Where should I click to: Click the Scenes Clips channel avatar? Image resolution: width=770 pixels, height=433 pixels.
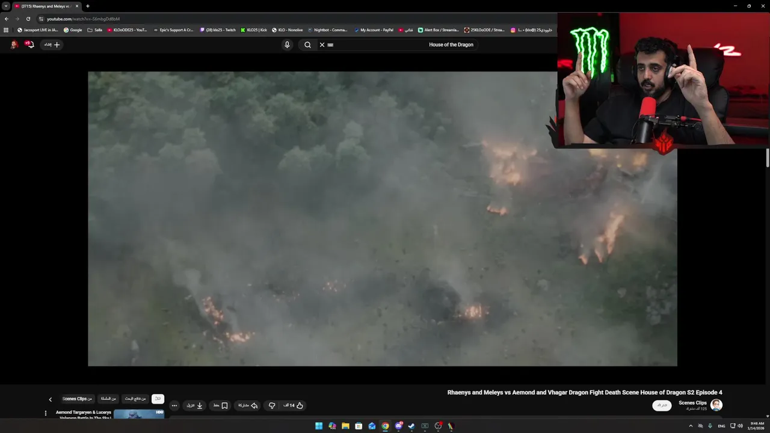(716, 405)
